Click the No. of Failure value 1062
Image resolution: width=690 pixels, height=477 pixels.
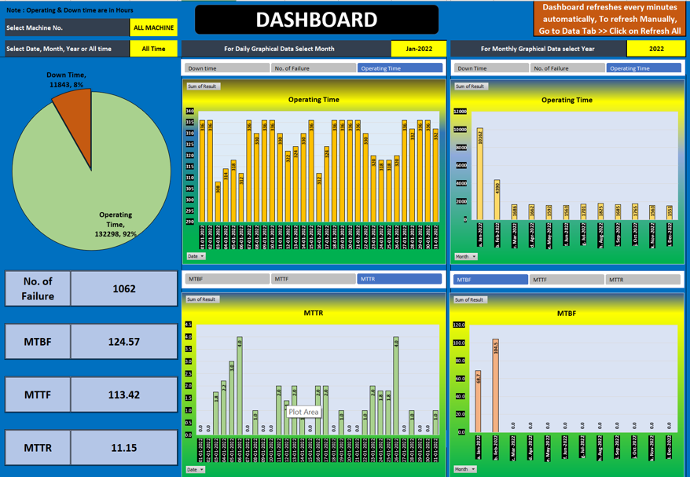123,288
